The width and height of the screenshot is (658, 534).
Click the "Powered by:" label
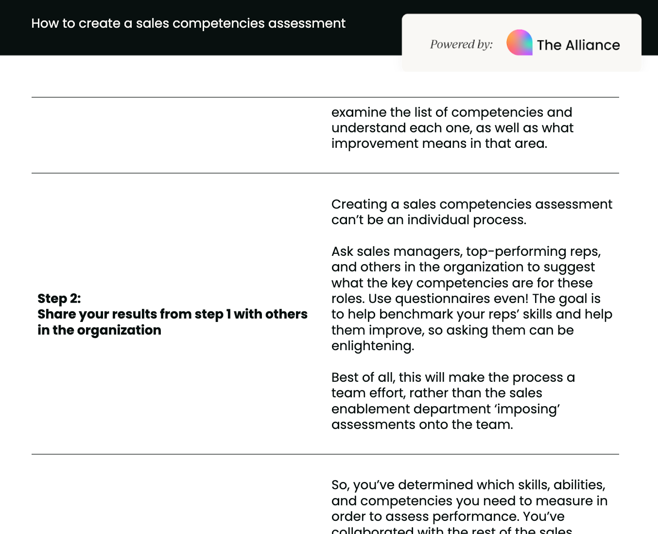pos(461,45)
